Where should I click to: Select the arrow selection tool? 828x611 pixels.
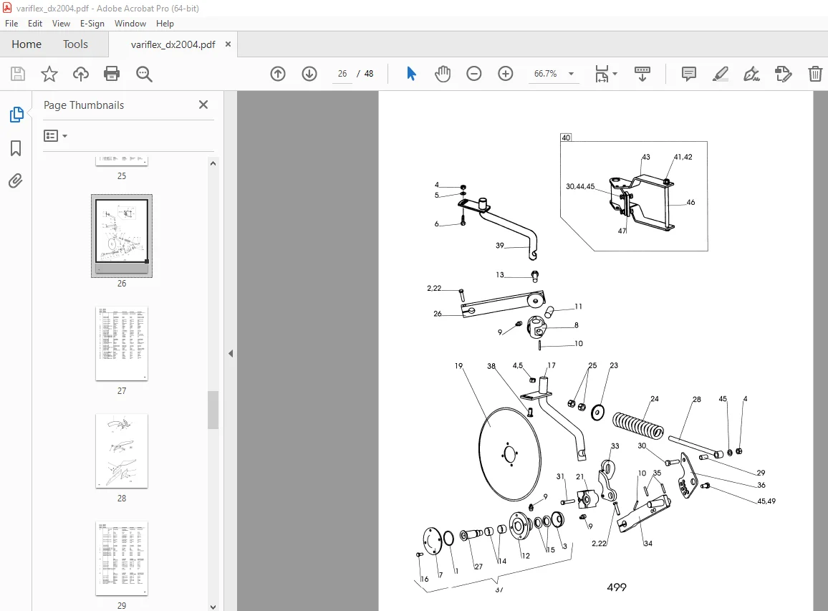411,74
